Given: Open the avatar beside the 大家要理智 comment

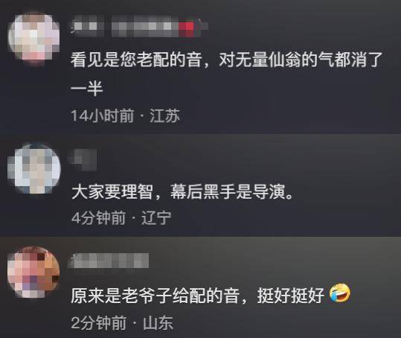Looking at the screenshot, I should click(33, 168).
